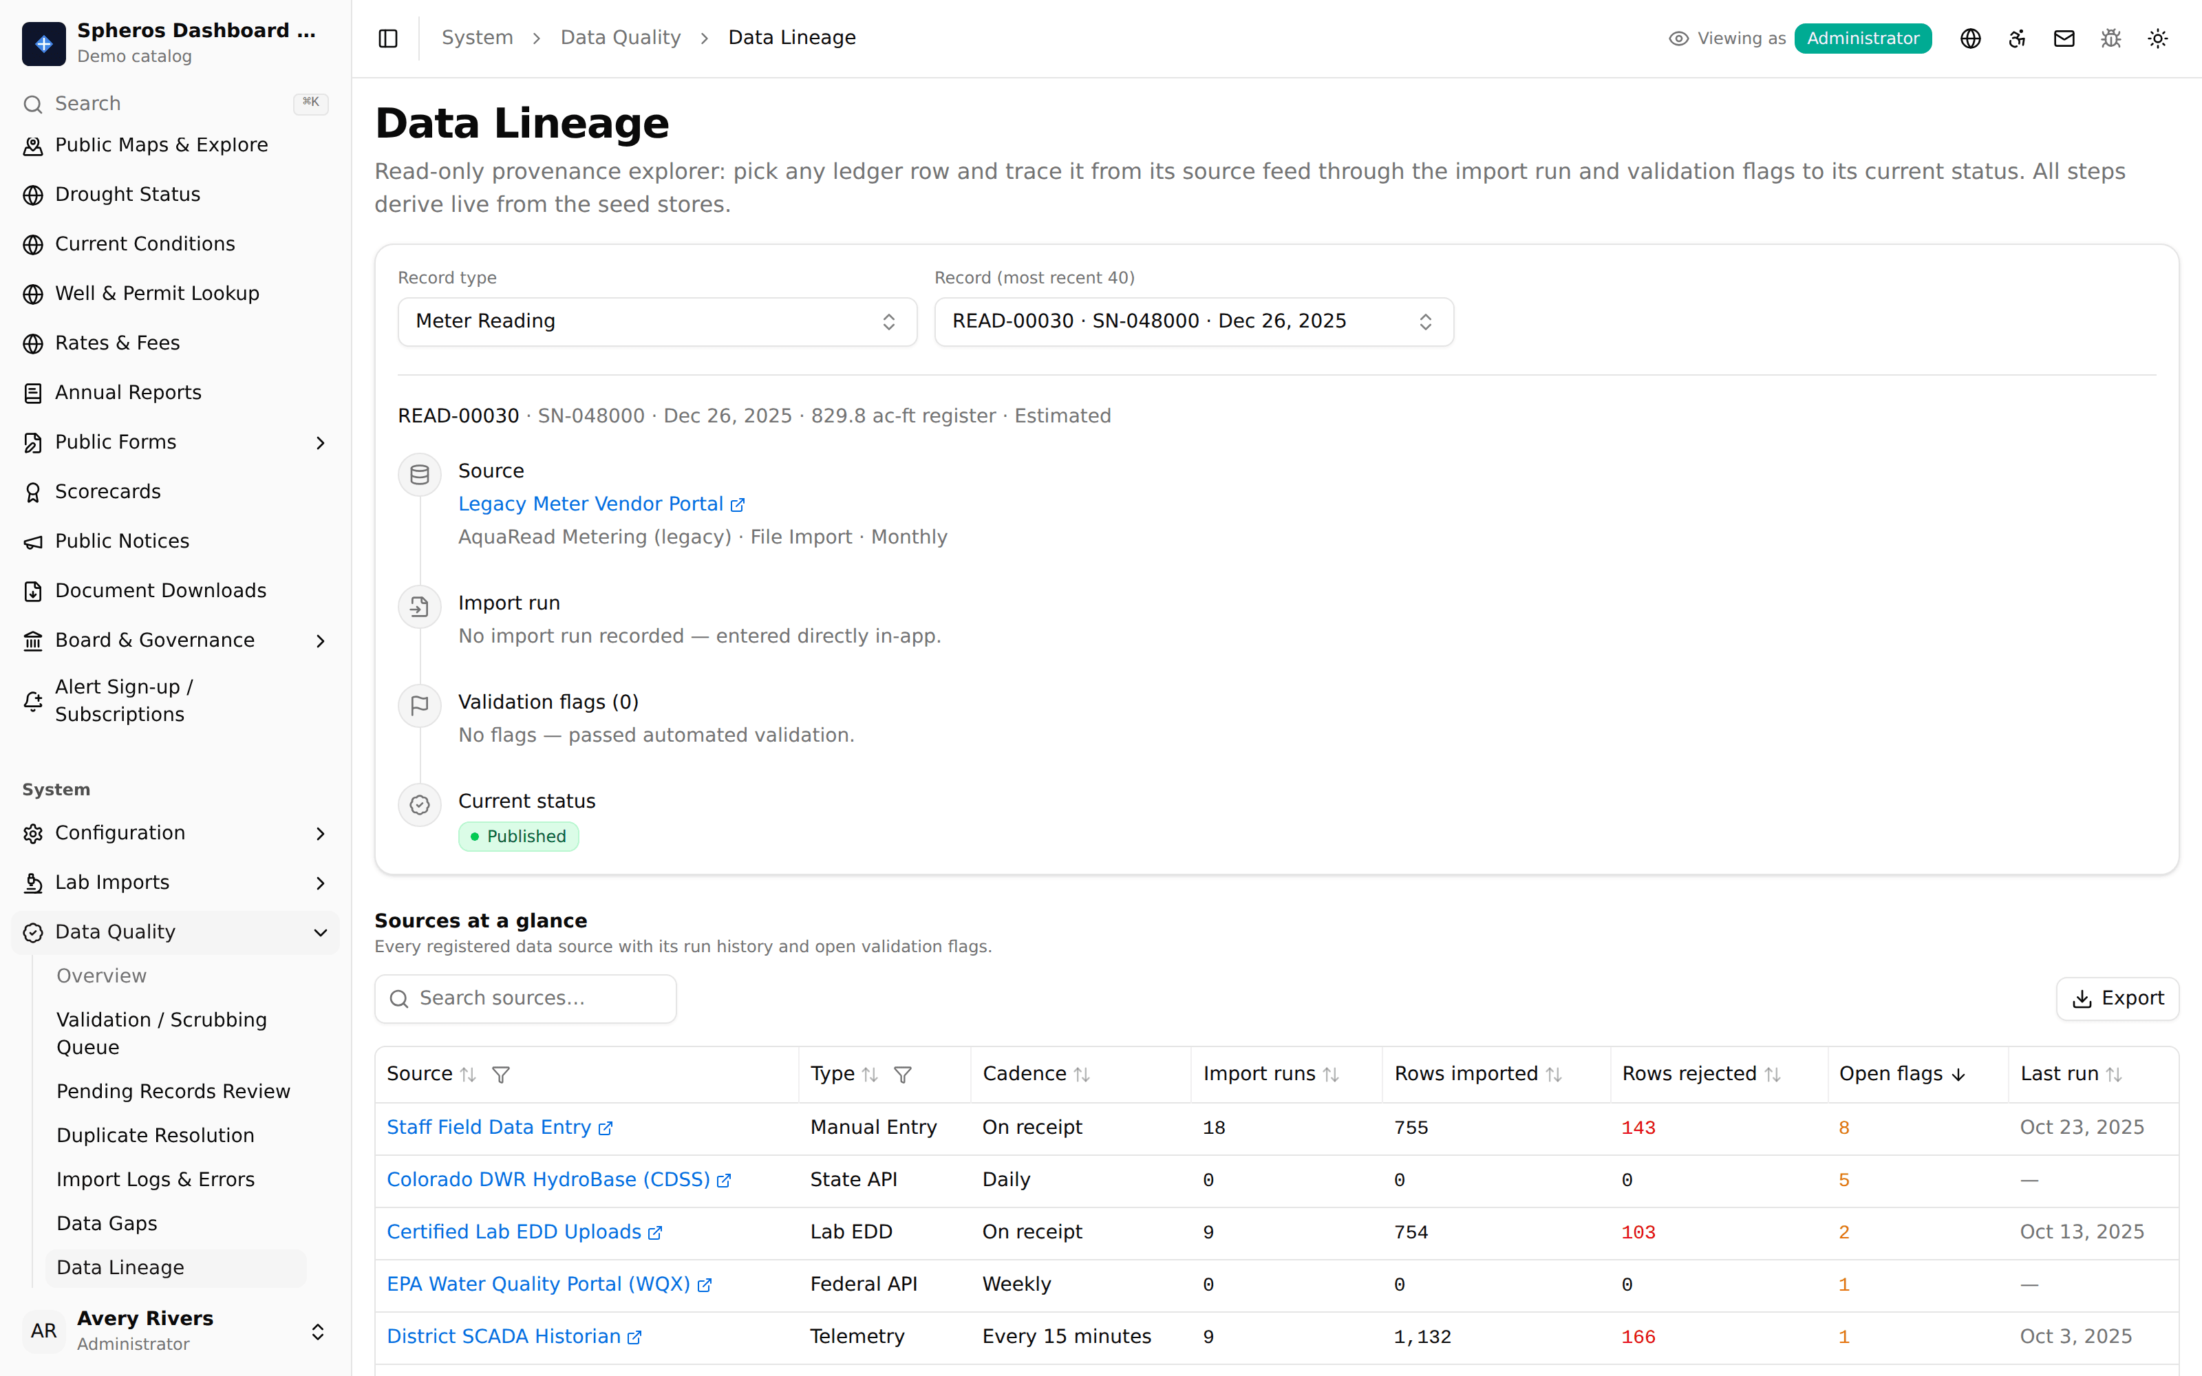
Task: Go to Drought Status page
Action: 175,195
